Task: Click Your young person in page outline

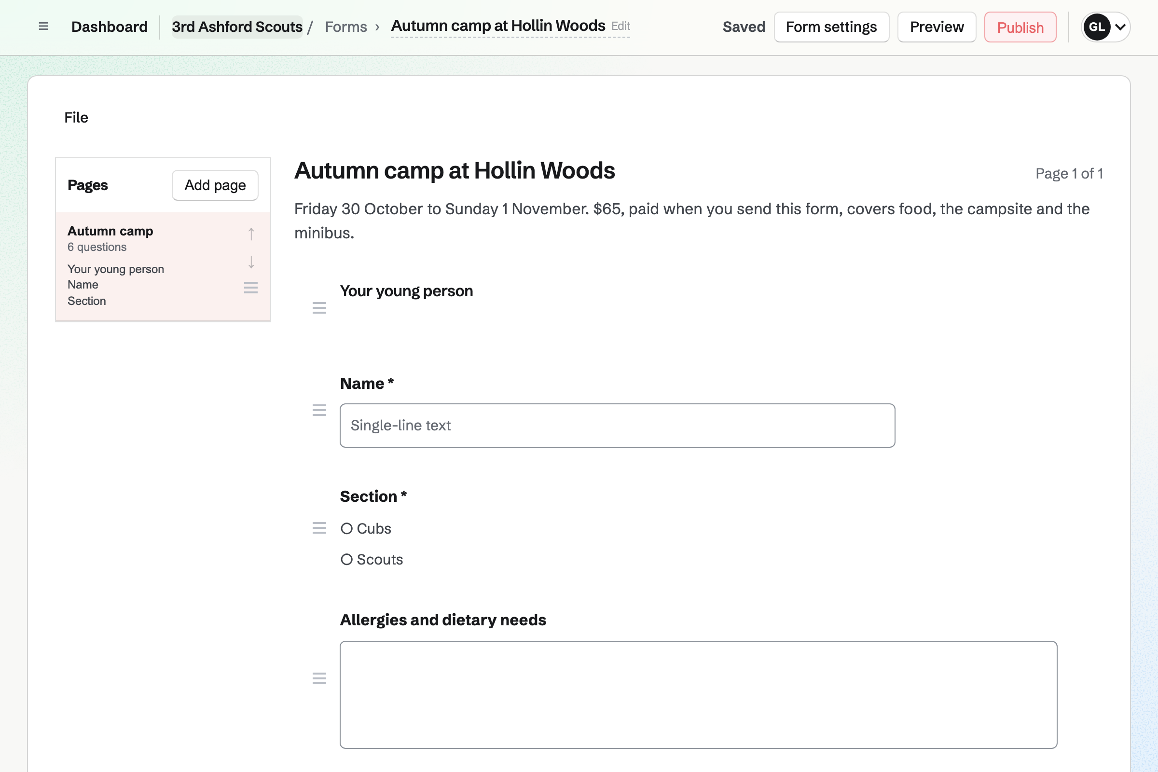Action: [x=116, y=269]
